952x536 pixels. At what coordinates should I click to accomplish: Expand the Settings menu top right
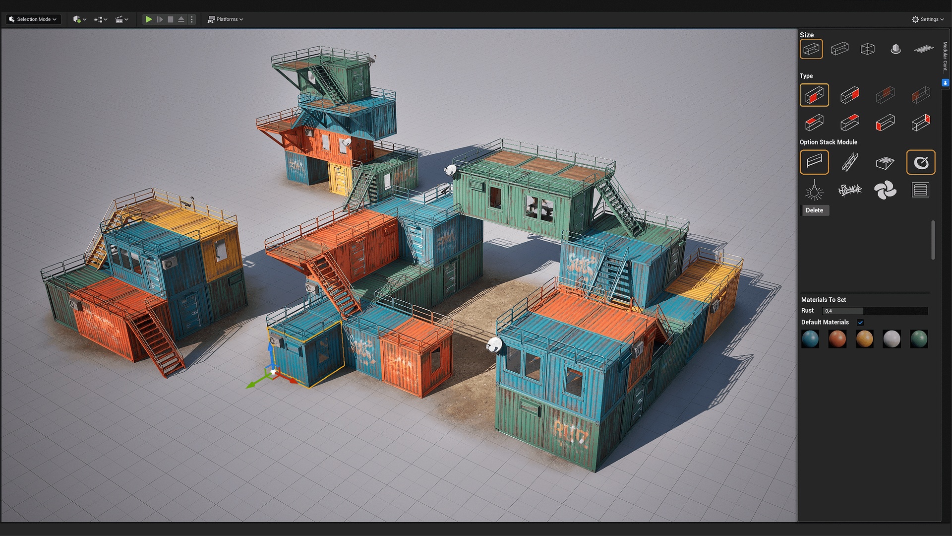tap(928, 19)
